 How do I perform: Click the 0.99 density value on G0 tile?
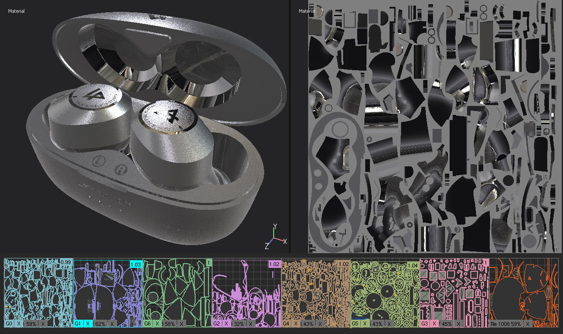pyautogui.click(x=66, y=262)
